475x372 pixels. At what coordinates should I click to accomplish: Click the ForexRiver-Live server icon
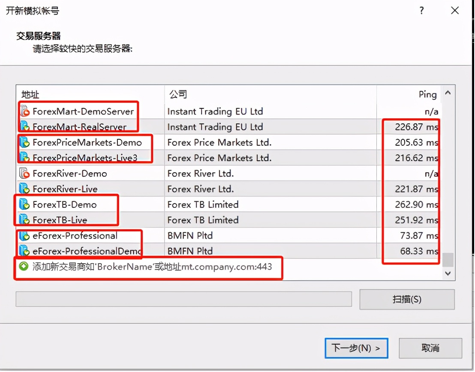pos(24,189)
